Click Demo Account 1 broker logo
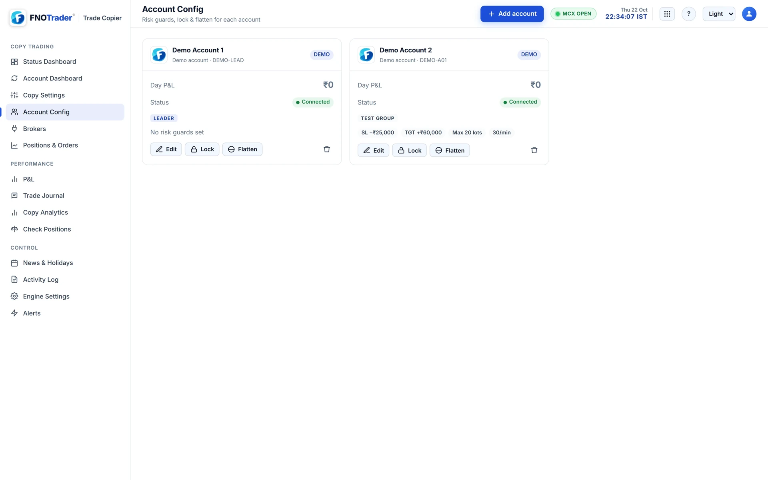The width and height of the screenshot is (768, 480). pos(159,55)
